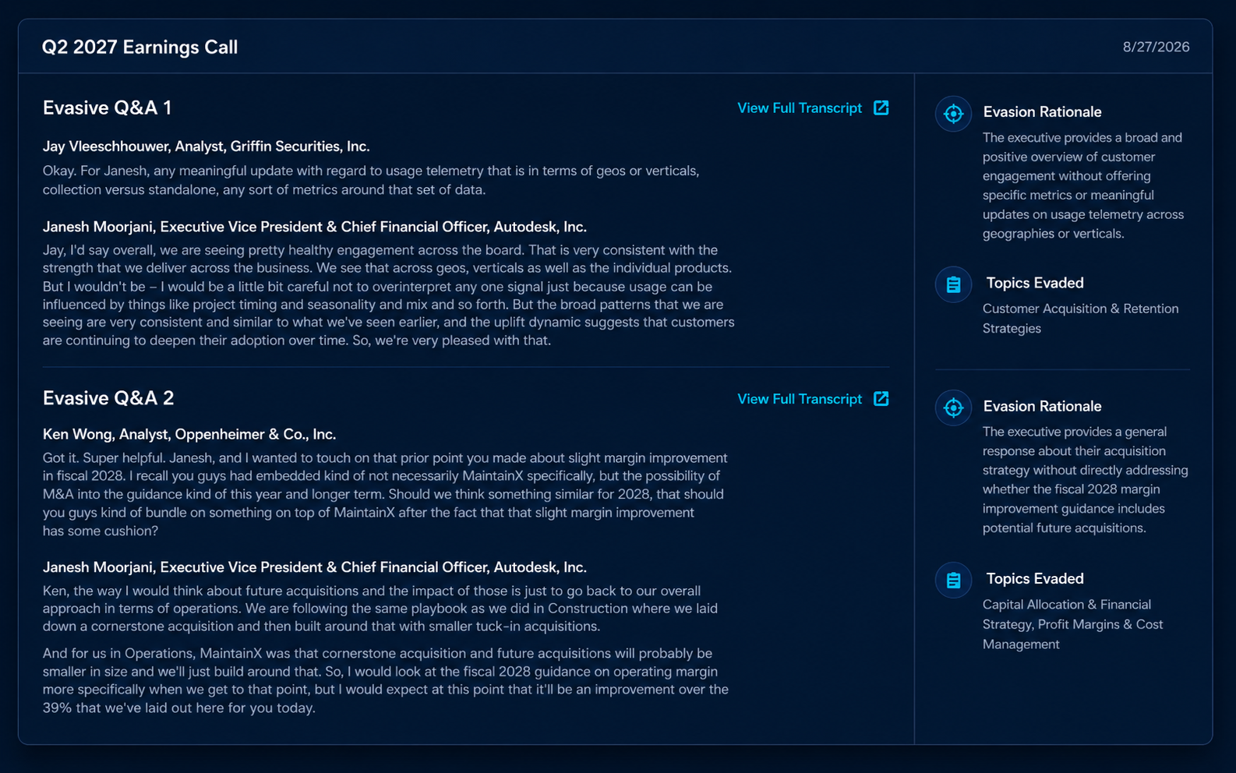Click analyst name Ken Wong, Oppenheimer & Co.
This screenshot has height=773, width=1236.
tap(189, 434)
